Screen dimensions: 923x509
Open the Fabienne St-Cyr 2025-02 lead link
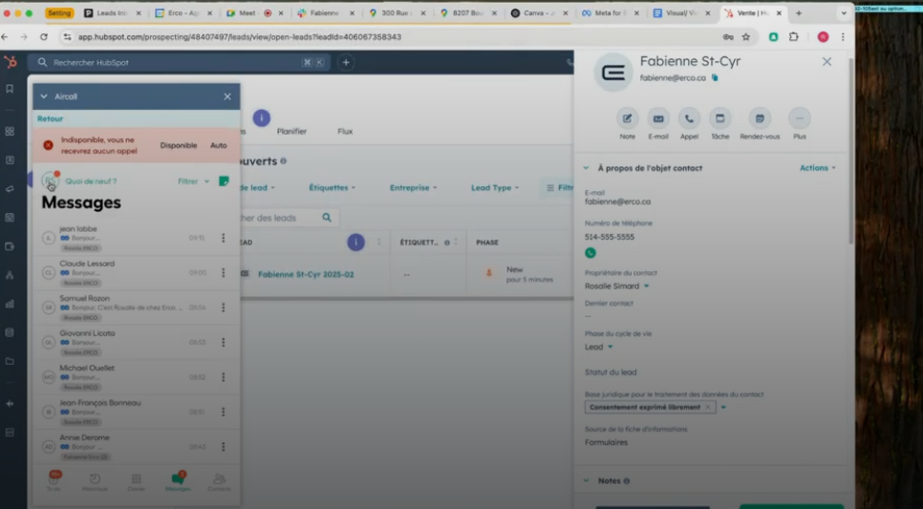tap(306, 274)
